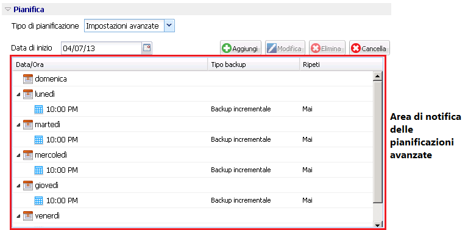Collapse the venerdì tree node
The height and width of the screenshot is (230, 468).
pyautogui.click(x=18, y=216)
